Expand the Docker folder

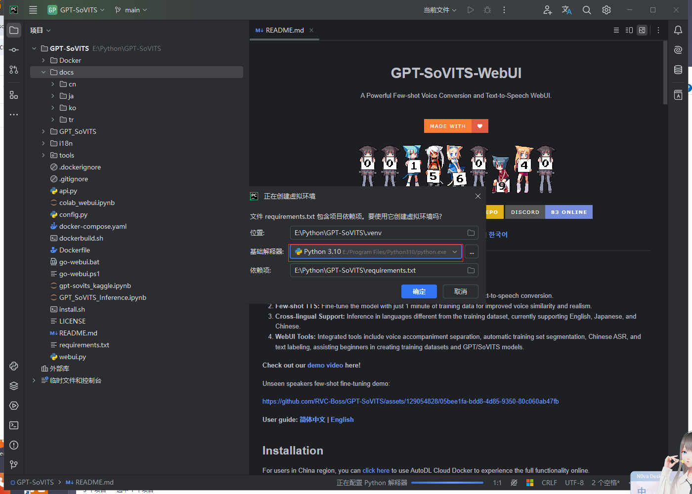click(x=43, y=60)
